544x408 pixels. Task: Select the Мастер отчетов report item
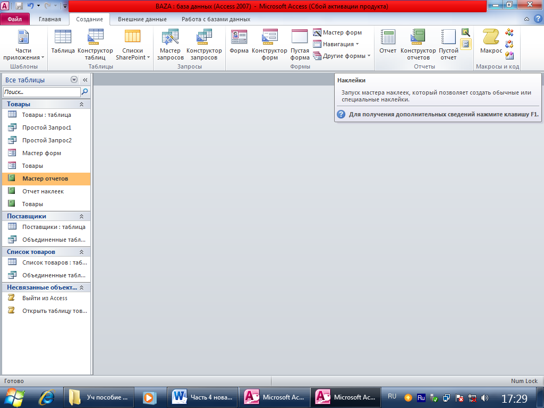(46, 178)
